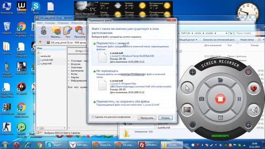Click the Пропустить button

click(147, 118)
